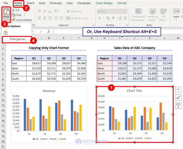Click the Insert cells icon
Viewport: 183px width, 149px height.
(x=176, y=11)
